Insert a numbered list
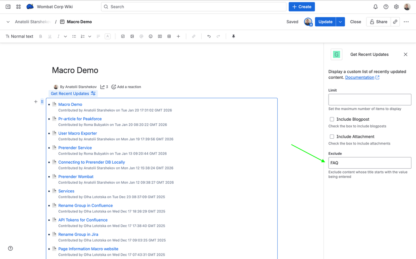416x259 pixels. pos(82,36)
